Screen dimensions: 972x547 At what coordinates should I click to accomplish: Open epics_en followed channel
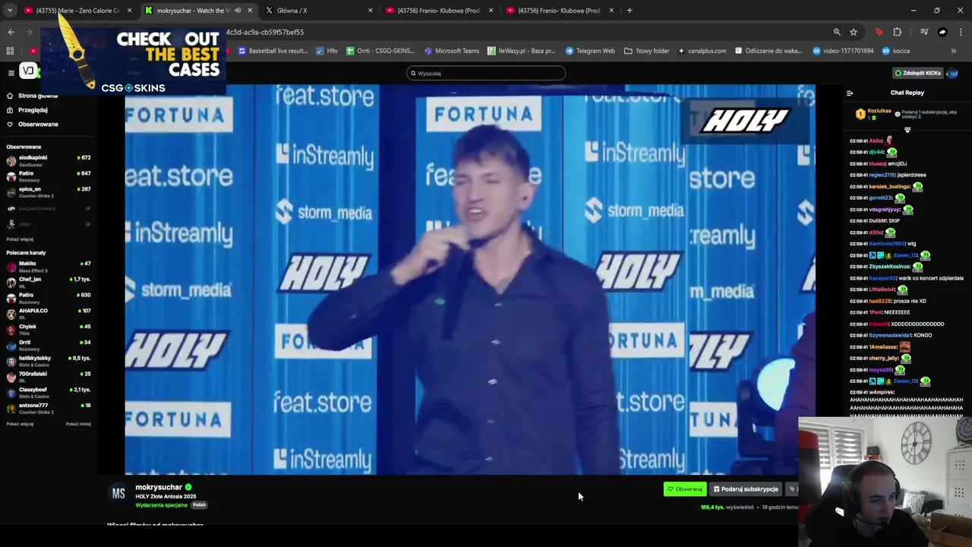[x=49, y=192]
